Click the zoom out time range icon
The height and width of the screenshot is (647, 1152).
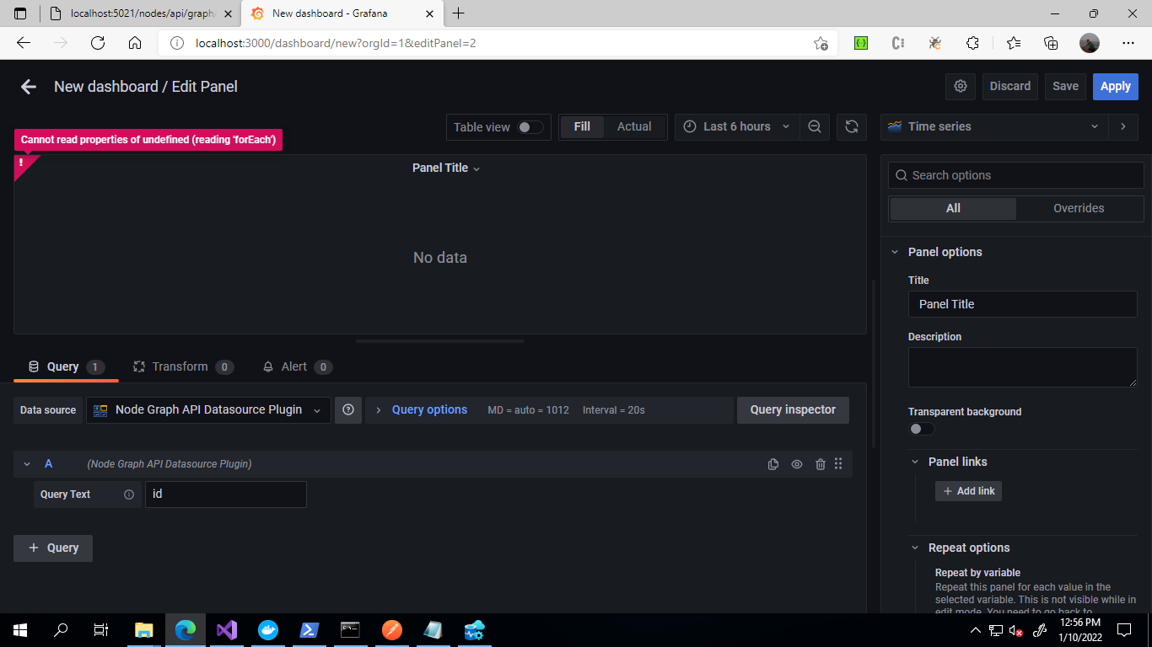(x=815, y=126)
